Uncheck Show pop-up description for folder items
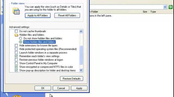This screenshot has height=97, width=174. coord(16,70)
